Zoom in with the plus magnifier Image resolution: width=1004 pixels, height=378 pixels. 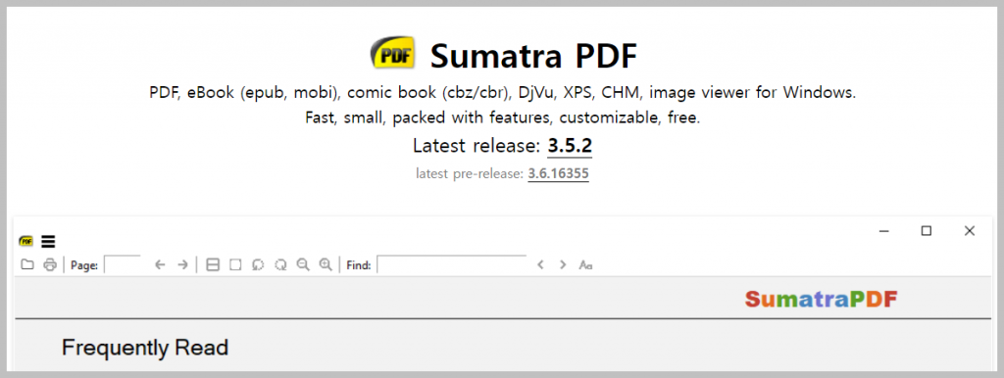pyautogui.click(x=326, y=264)
